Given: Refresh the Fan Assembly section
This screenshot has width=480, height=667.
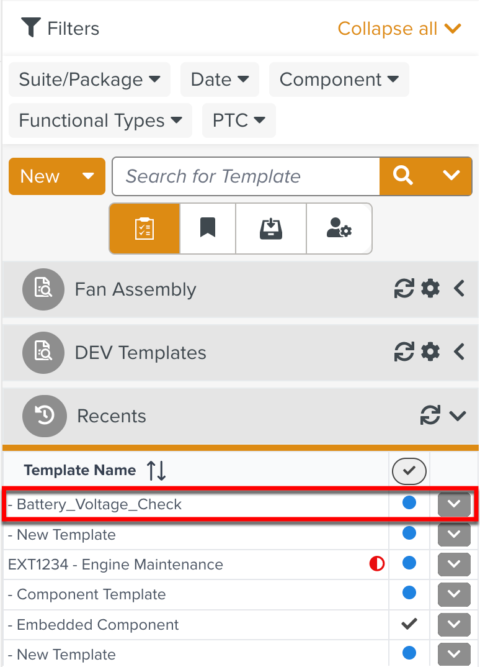Looking at the screenshot, I should pyautogui.click(x=404, y=289).
